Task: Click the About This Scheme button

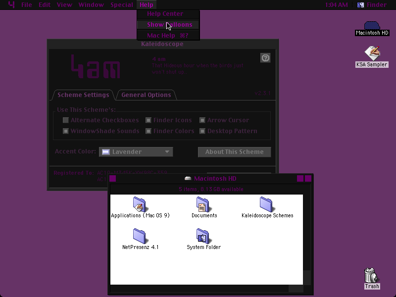Action: [x=234, y=152]
